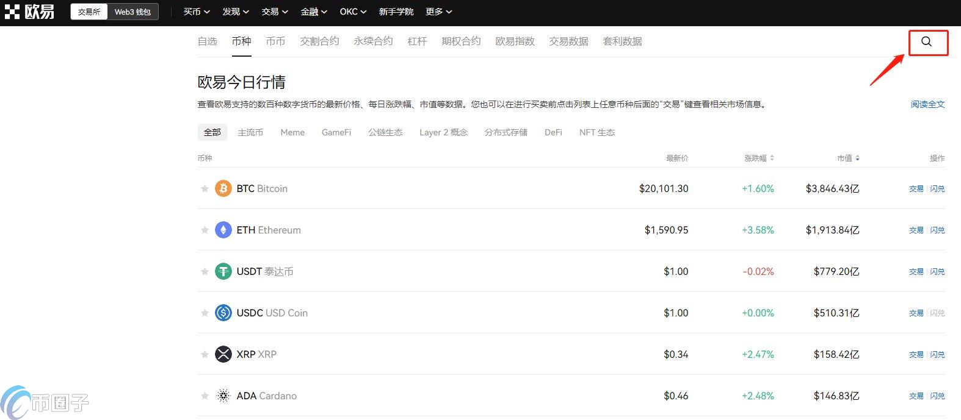The image size is (961, 420).
Task: Click the Bitcoin coin icon
Action: [x=223, y=188]
